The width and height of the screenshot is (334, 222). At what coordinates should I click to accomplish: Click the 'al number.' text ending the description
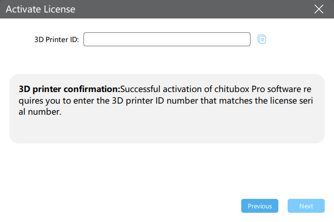pyautogui.click(x=40, y=112)
